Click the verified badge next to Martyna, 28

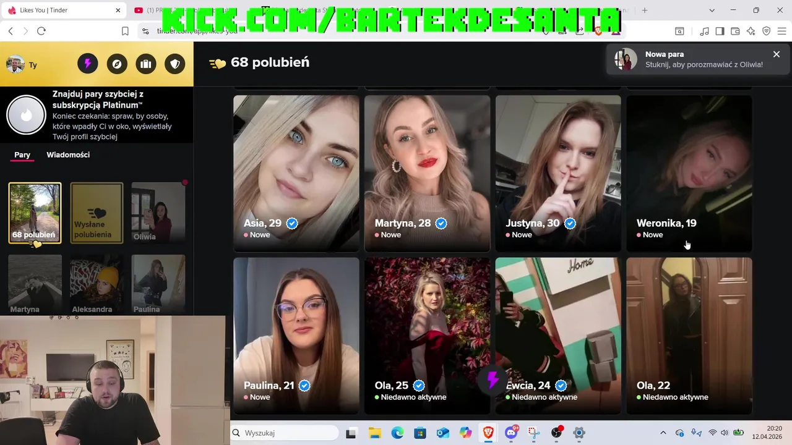(441, 223)
